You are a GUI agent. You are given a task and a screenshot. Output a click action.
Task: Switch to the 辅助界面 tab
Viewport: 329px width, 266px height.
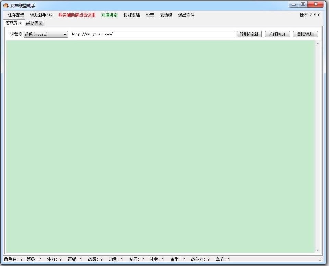click(34, 23)
